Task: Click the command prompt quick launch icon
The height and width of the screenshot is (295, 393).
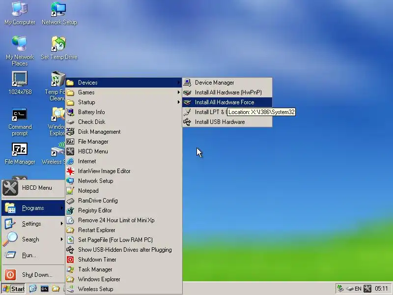Action: (44, 289)
